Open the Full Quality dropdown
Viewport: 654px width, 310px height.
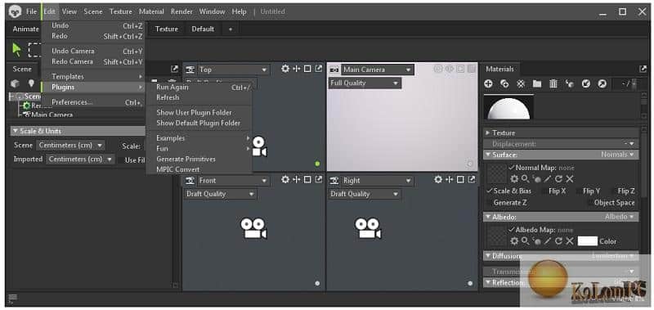point(365,83)
